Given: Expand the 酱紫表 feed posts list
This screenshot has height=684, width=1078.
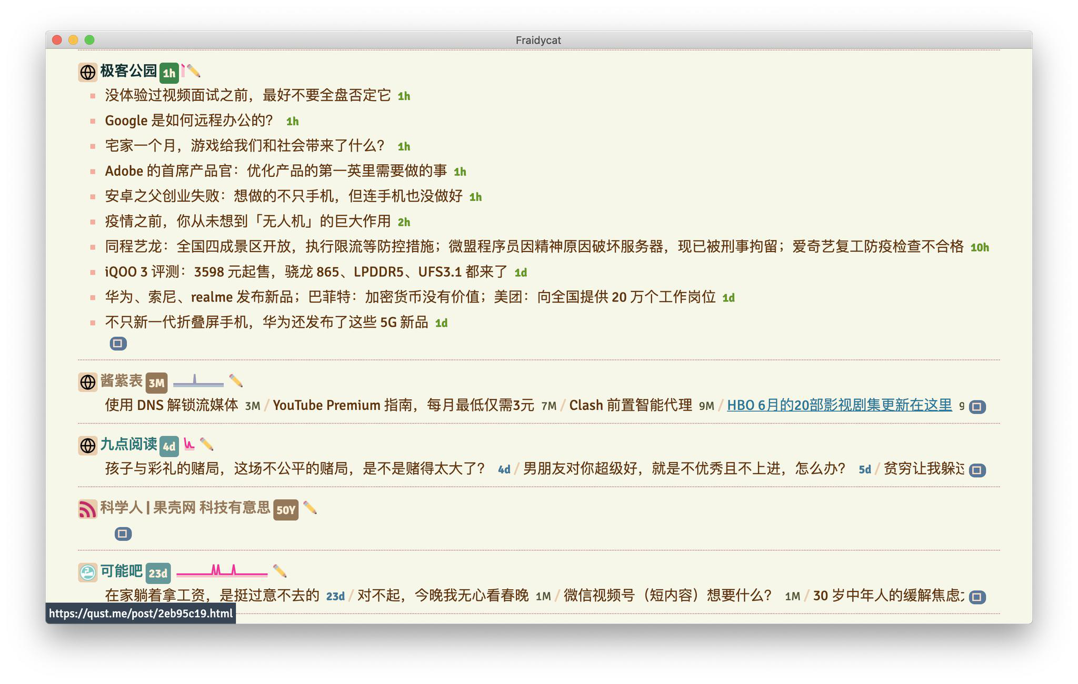Looking at the screenshot, I should 977,407.
